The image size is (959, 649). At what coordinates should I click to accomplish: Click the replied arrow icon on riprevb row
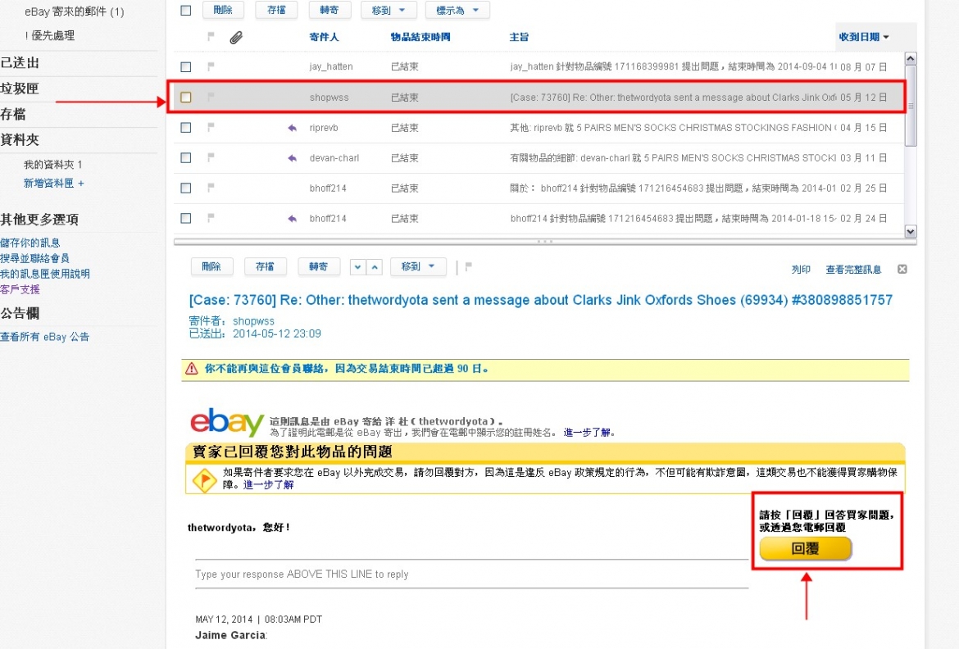pos(292,128)
